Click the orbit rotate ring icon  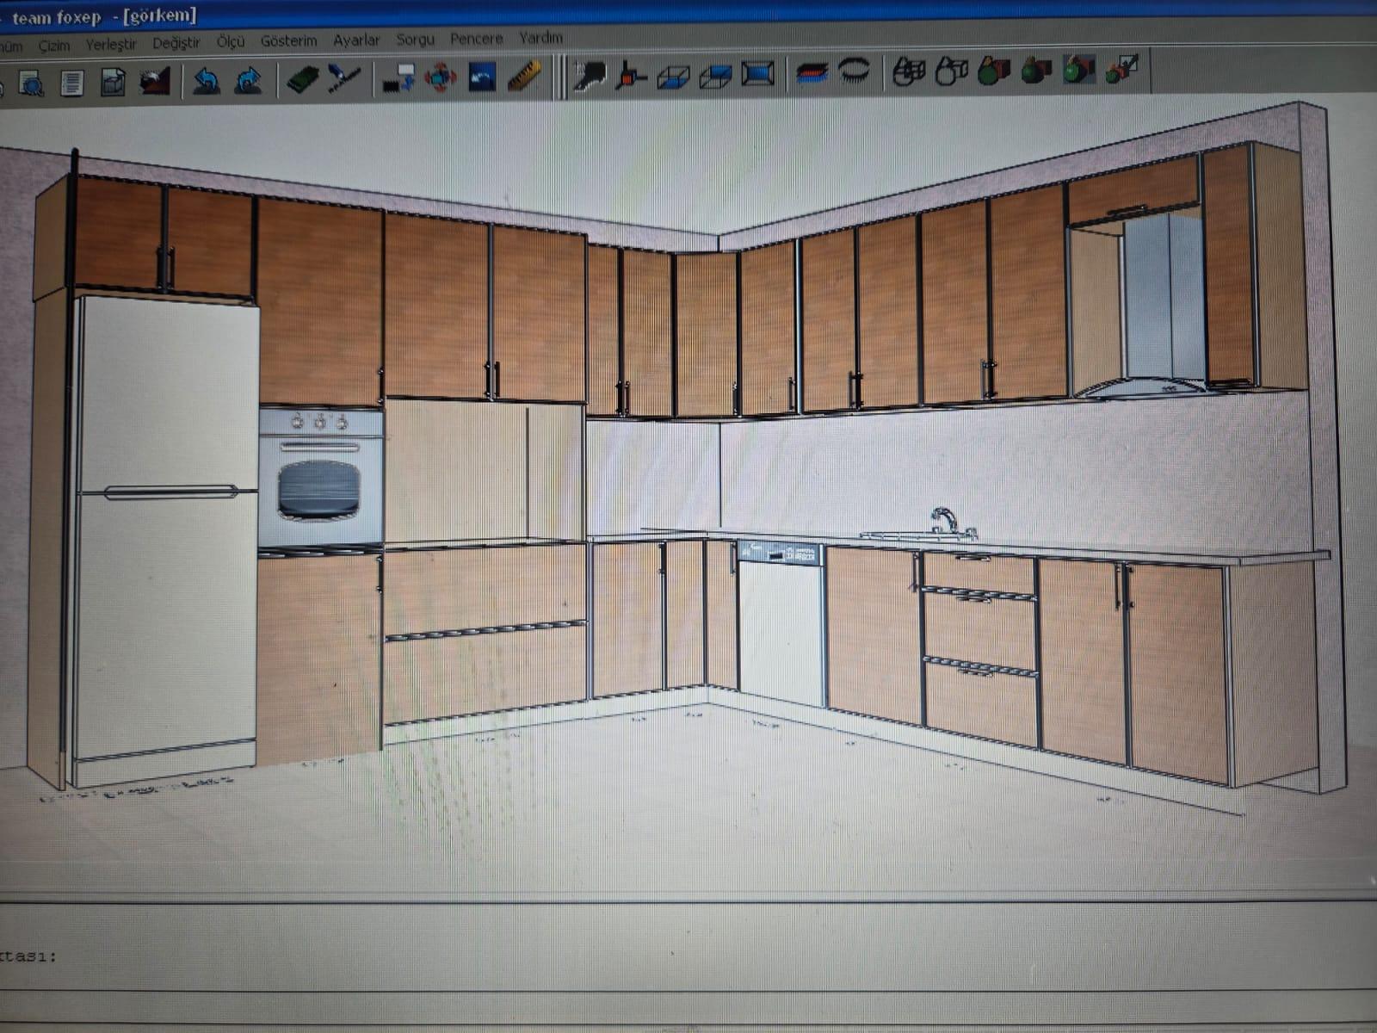pyautogui.click(x=854, y=71)
